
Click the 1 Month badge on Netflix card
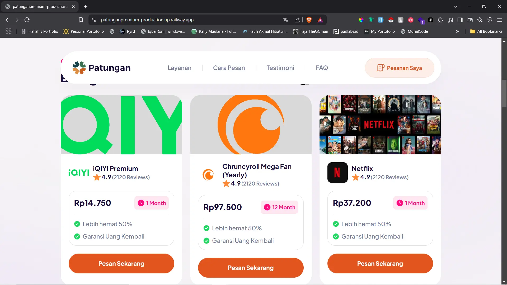[410, 203]
